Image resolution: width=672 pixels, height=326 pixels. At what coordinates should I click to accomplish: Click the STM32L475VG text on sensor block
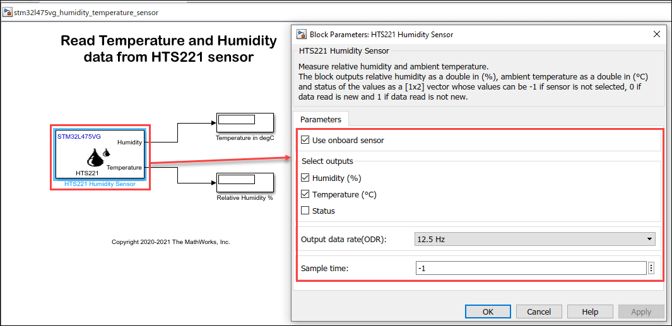click(x=79, y=136)
